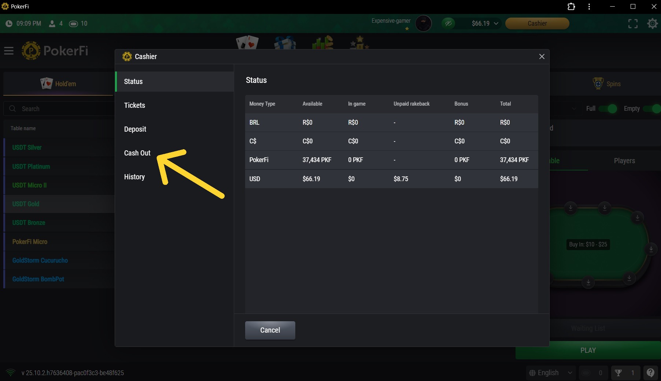
Task: Open the Deposit section of the Cashier
Action: pos(135,129)
